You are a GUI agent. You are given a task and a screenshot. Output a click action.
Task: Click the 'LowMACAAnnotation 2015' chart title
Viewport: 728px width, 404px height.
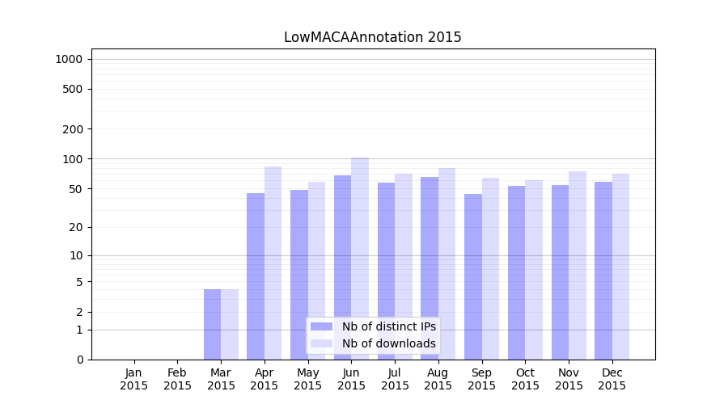(372, 37)
